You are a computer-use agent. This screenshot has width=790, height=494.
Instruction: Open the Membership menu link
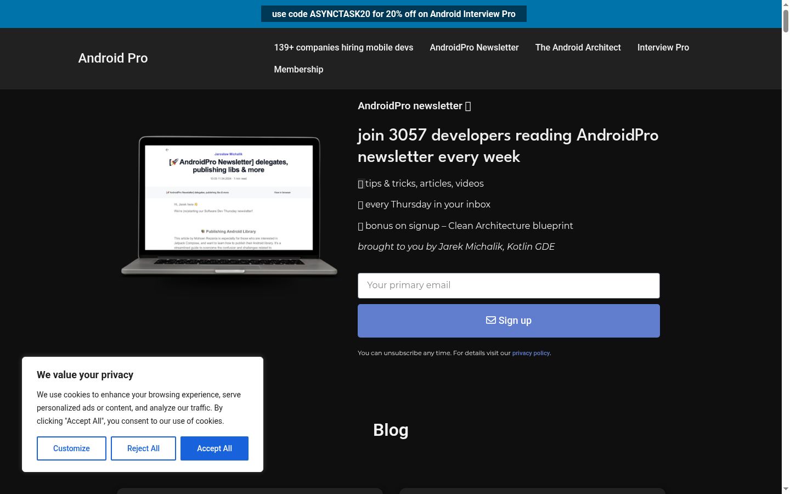click(298, 70)
